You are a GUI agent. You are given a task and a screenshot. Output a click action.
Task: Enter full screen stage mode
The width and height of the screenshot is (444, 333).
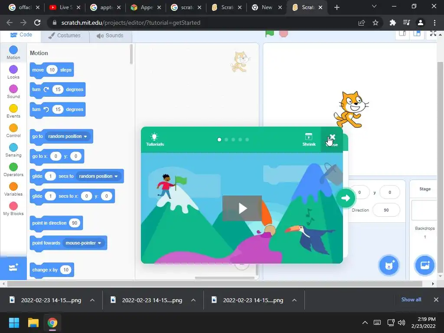point(433,33)
